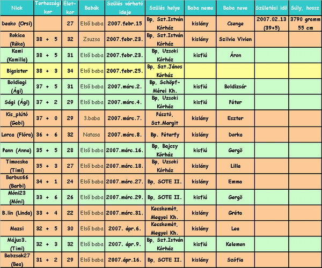The image size is (322, 268).
Task: Select the Bigsister nick cell
Action: click(16, 70)
